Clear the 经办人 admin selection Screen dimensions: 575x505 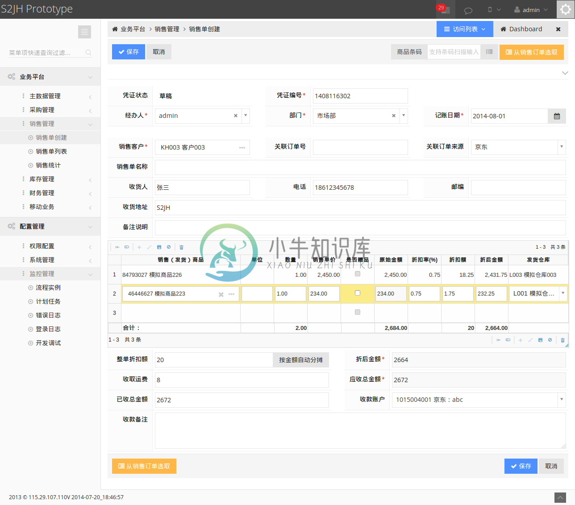tap(236, 116)
